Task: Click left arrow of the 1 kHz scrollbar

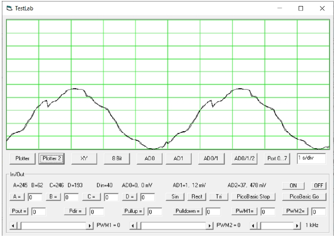Action: pyautogui.click(x=254, y=226)
